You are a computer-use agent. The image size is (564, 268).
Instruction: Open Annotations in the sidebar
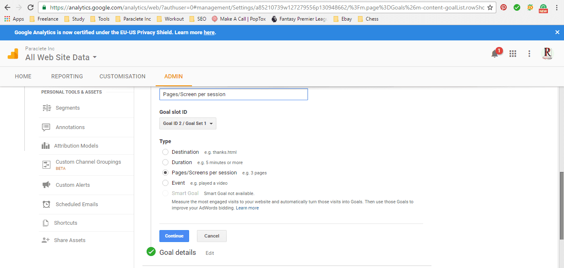point(70,127)
